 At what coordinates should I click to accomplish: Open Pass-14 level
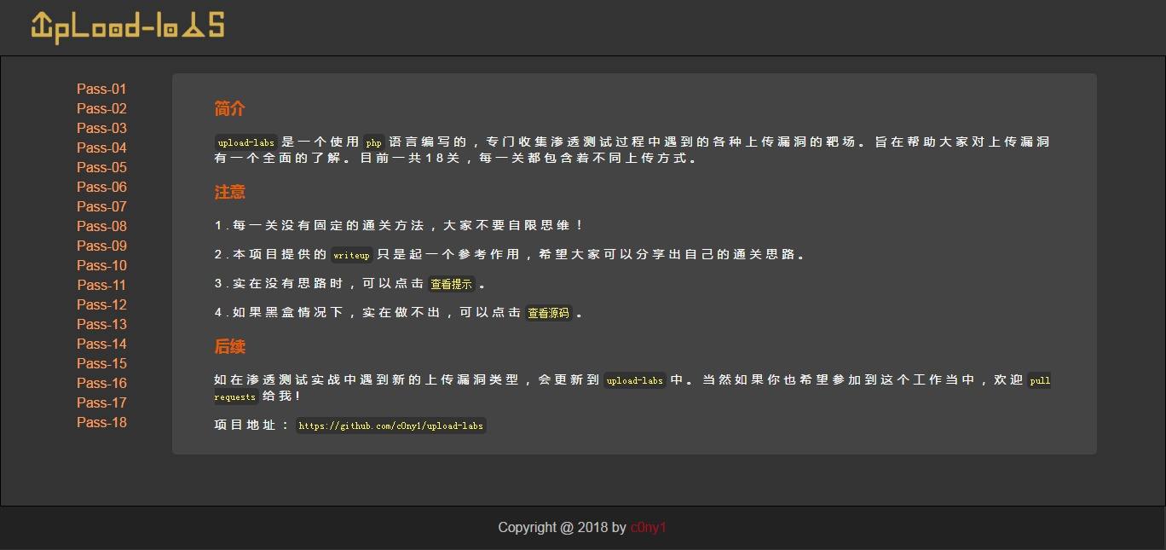click(101, 344)
